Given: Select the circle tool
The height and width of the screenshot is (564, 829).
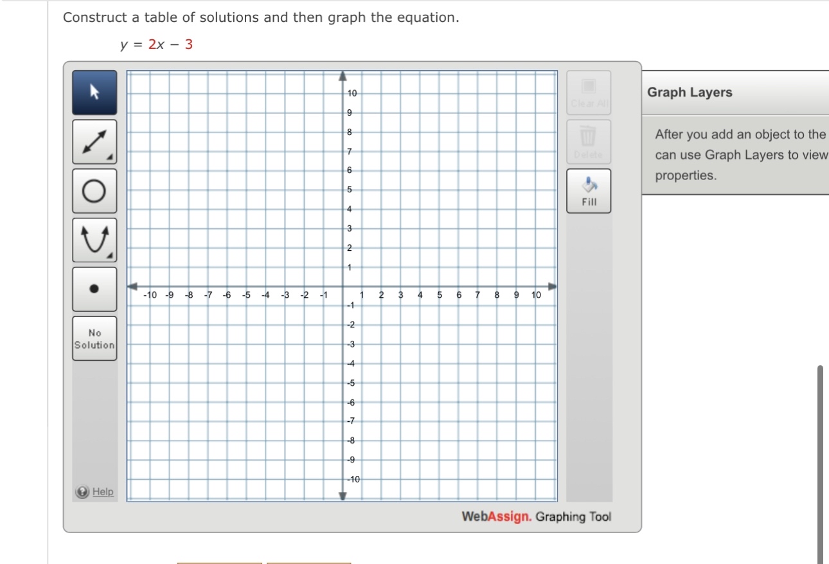Looking at the screenshot, I should pos(94,190).
